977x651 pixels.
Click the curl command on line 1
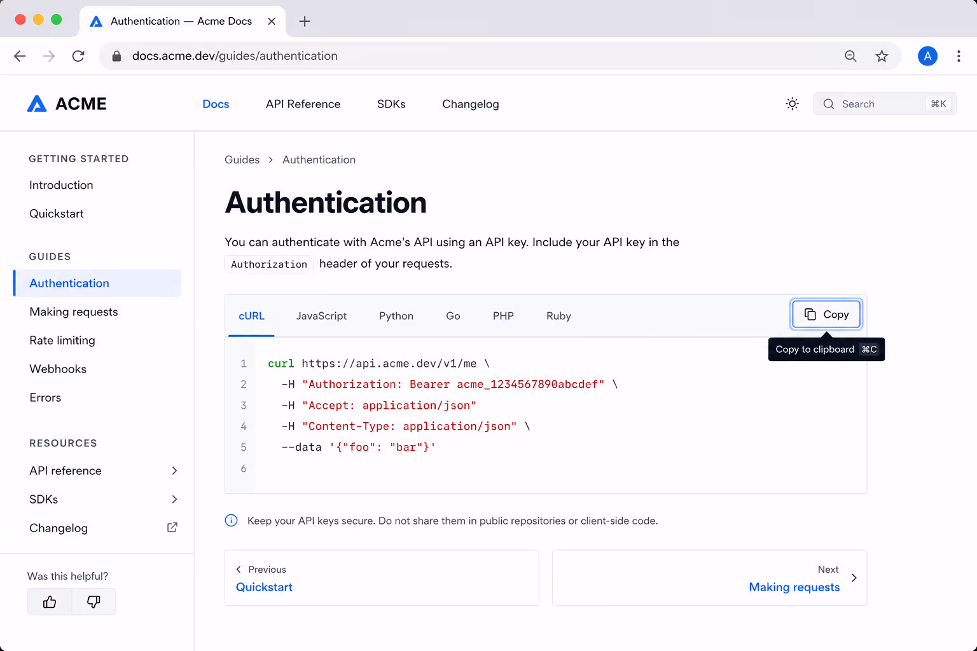click(378, 364)
